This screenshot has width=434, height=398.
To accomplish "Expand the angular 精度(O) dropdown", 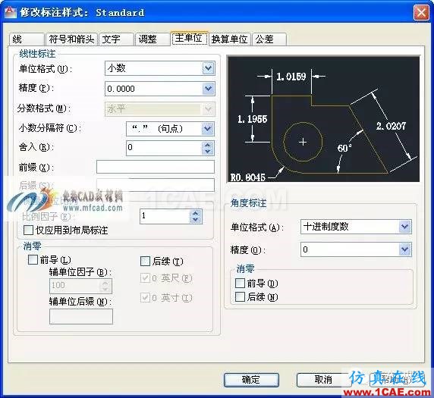I will pos(356,249).
